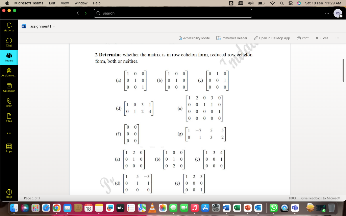Print the assignment1 document
The height and width of the screenshot is (216, 346).
pyautogui.click(x=302, y=38)
